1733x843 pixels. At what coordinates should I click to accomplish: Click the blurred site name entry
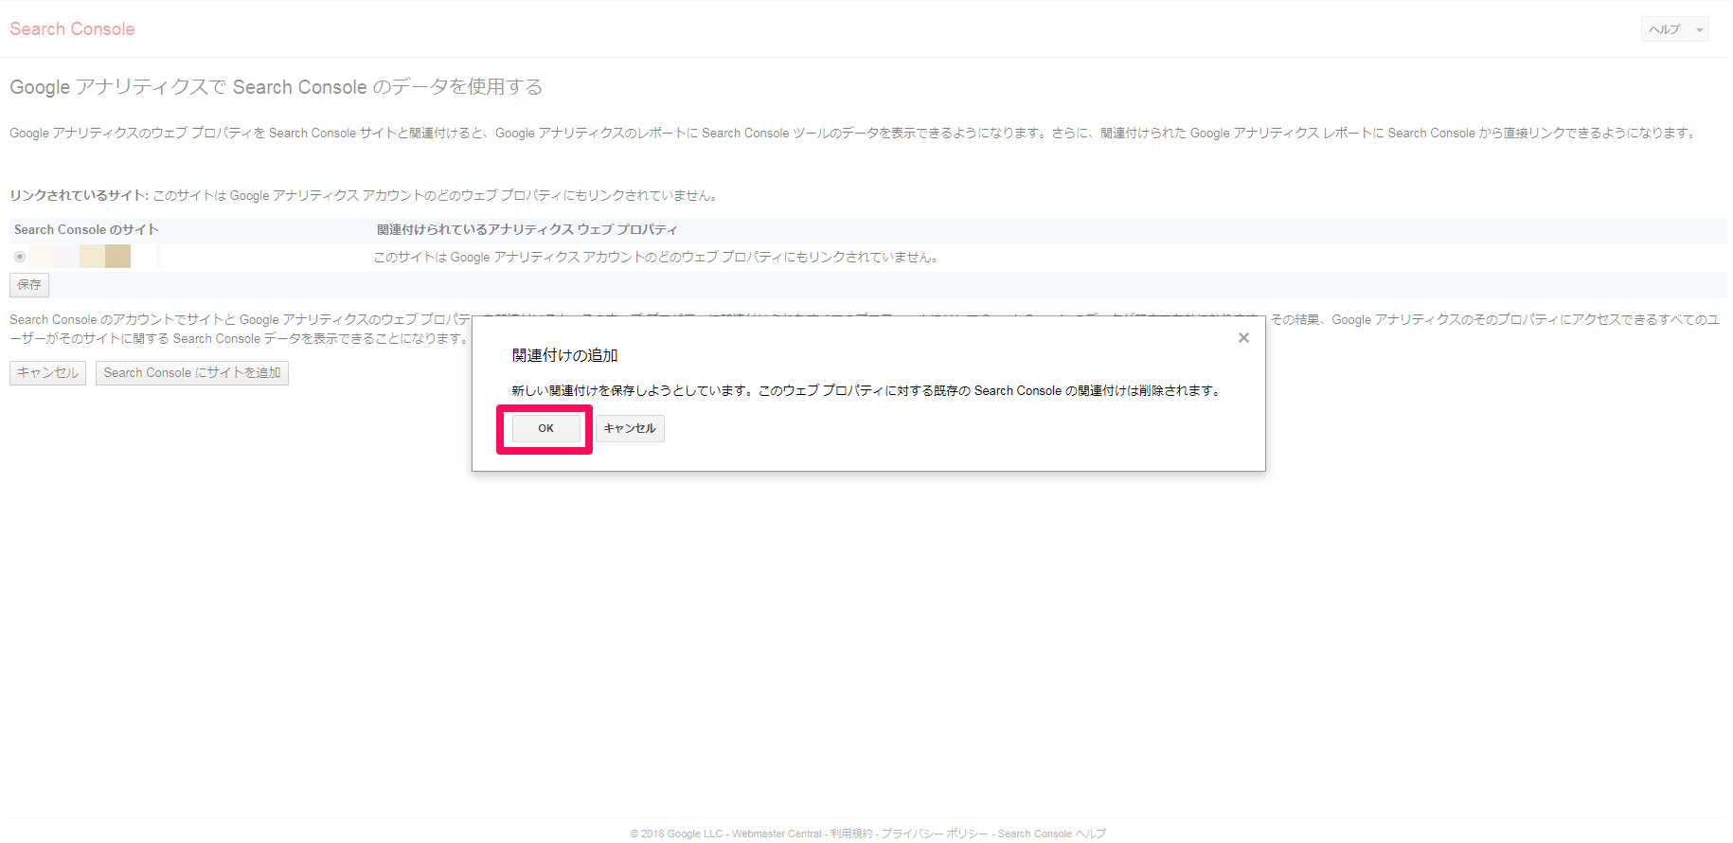[x=80, y=257]
